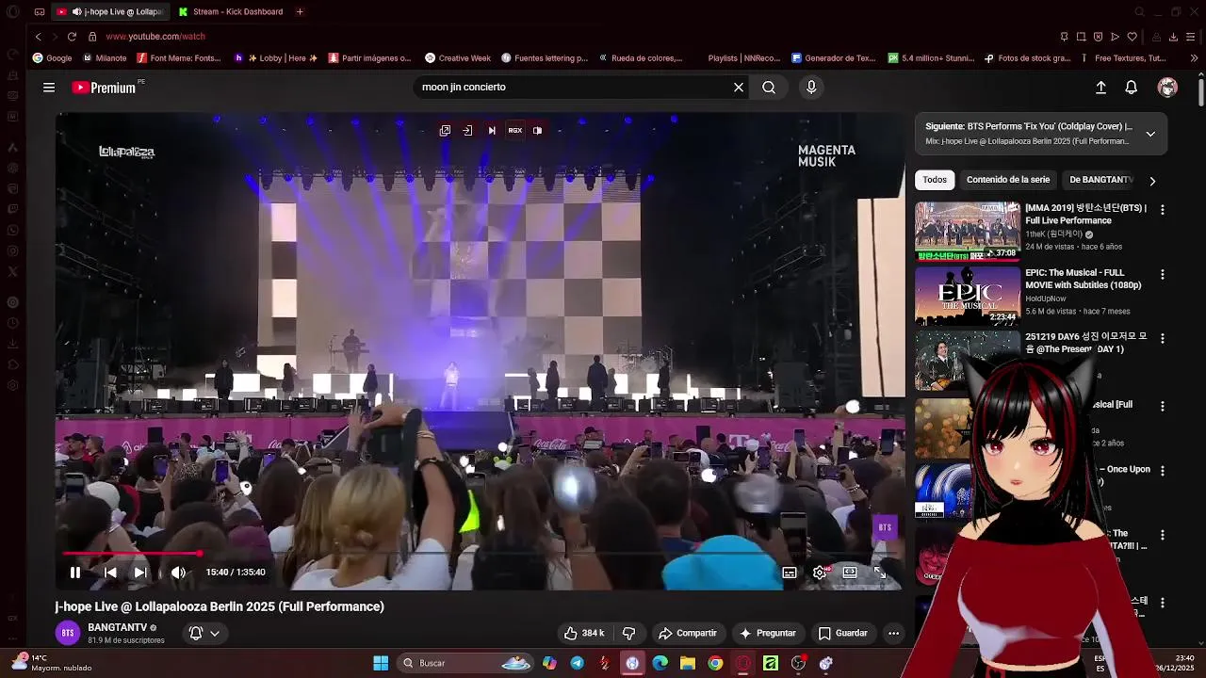Like the video with 384 k likes
This screenshot has height=678, width=1206.
coord(584,633)
